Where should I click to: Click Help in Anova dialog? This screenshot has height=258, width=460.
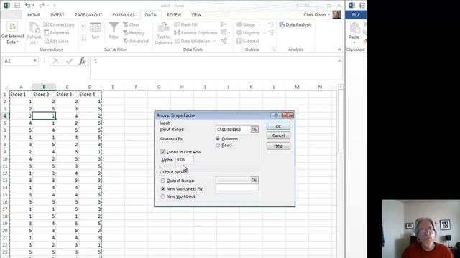(x=278, y=146)
